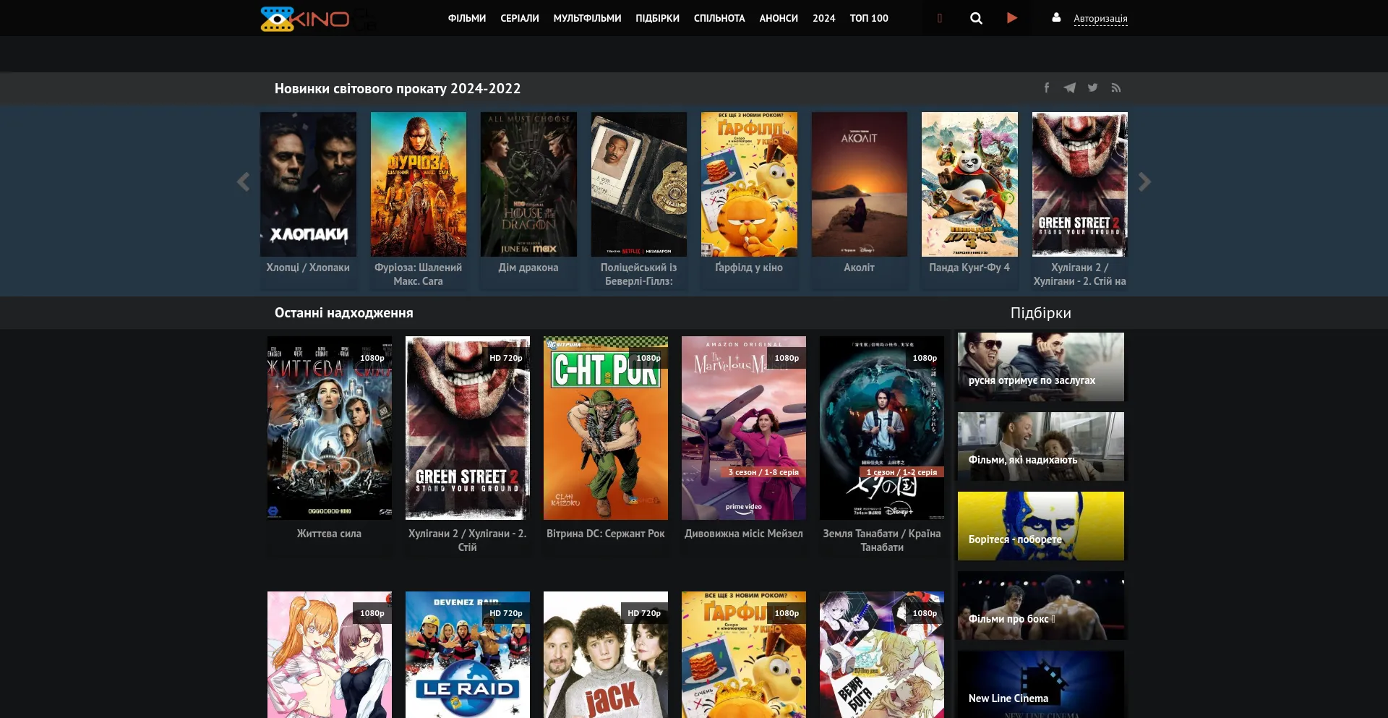The image size is (1388, 718).
Task: Click the Дім дракона title link
Action: click(x=528, y=268)
